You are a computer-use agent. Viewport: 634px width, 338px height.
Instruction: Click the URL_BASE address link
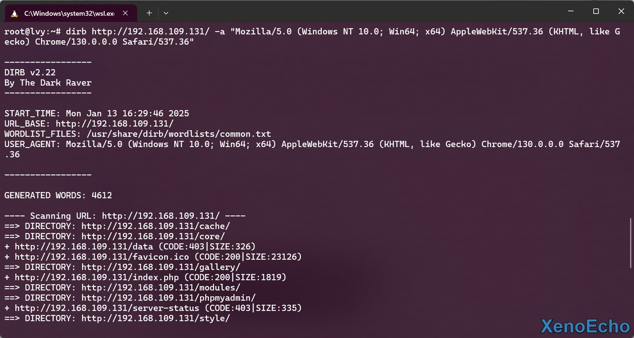point(114,124)
